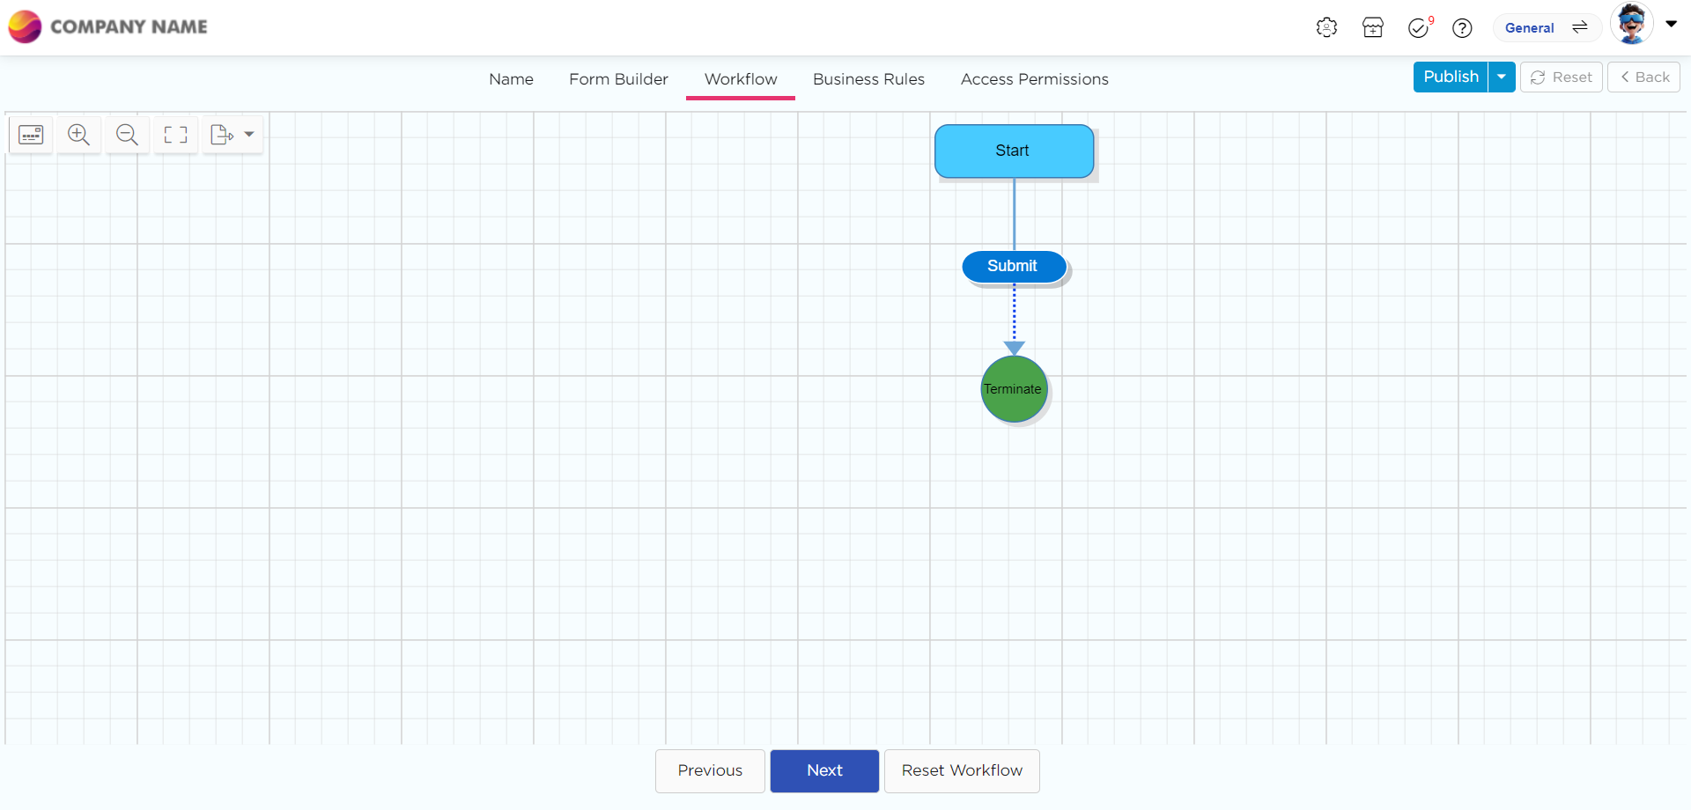Open the keyboard shortcuts panel icon
The height and width of the screenshot is (810, 1691).
[x=31, y=135]
